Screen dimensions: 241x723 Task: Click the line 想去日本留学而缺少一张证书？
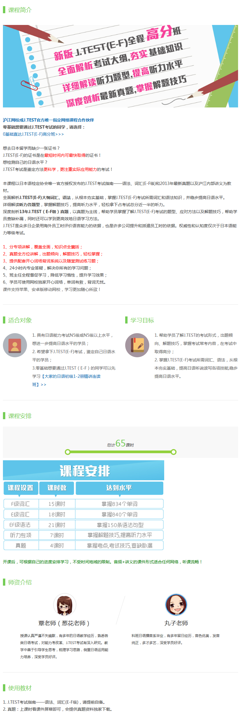click(31, 148)
